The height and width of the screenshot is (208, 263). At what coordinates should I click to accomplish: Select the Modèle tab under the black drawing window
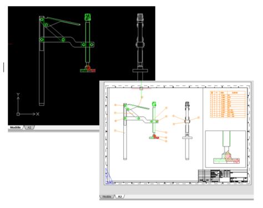[x=16, y=127]
